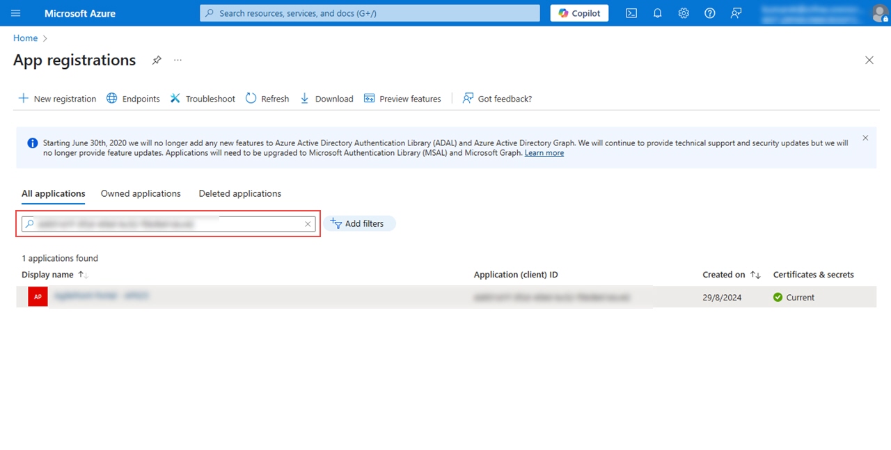Refresh the app registrations list
The height and width of the screenshot is (450, 891).
[x=267, y=99]
